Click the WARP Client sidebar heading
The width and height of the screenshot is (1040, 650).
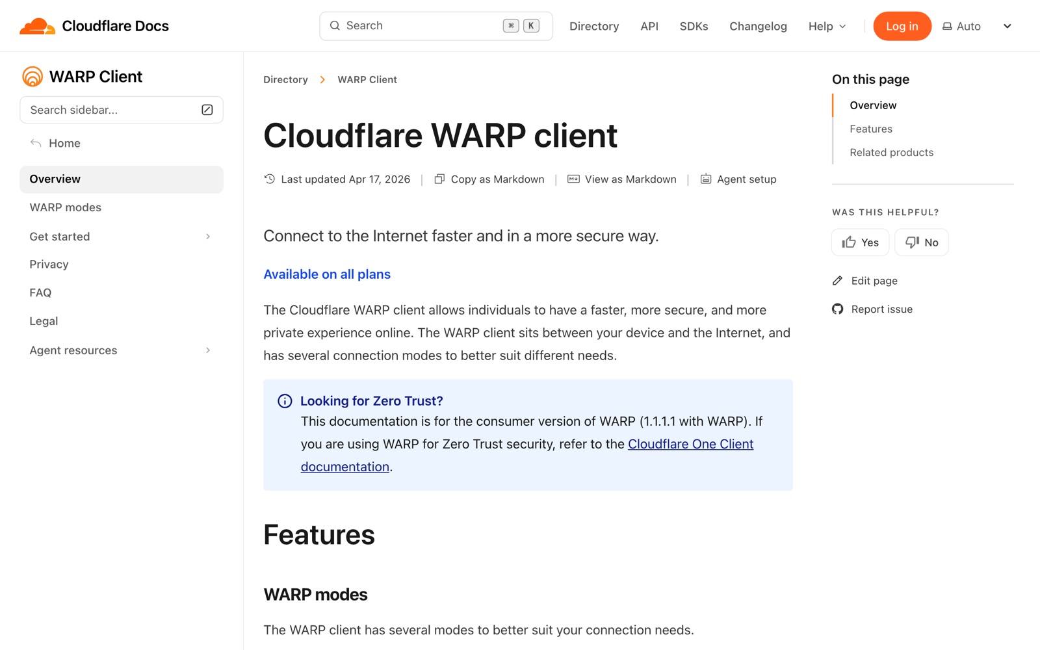tap(96, 77)
